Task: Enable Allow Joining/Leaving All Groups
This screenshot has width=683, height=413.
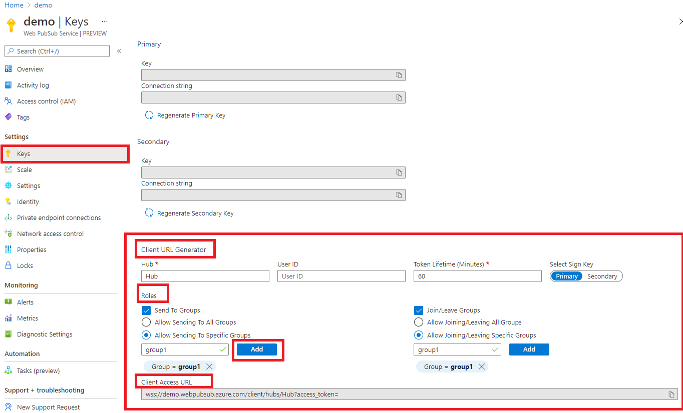Action: (418, 322)
